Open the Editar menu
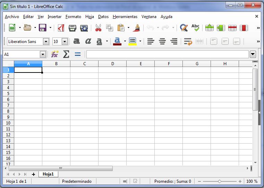Screen dimensions: 264x188 point(28,17)
